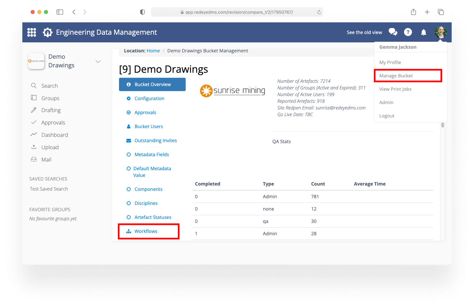Click the Gemma Jackson profile avatar
The width and height of the screenshot is (474, 307).
pyautogui.click(x=441, y=32)
